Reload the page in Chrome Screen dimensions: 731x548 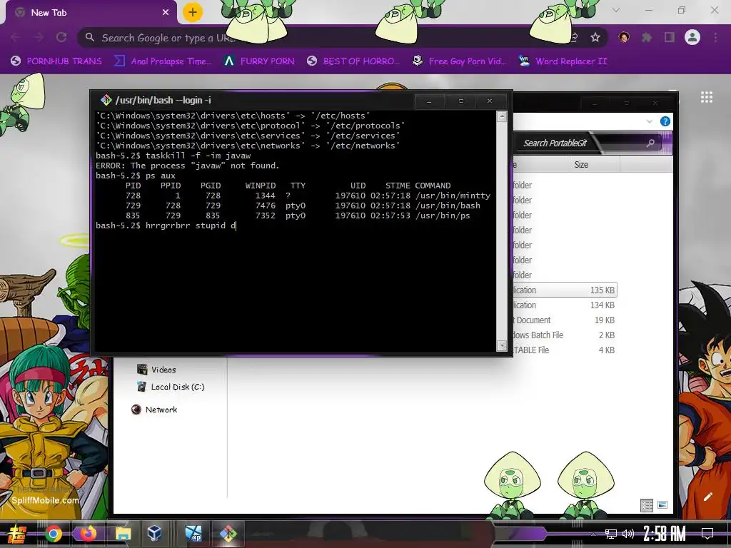point(61,38)
